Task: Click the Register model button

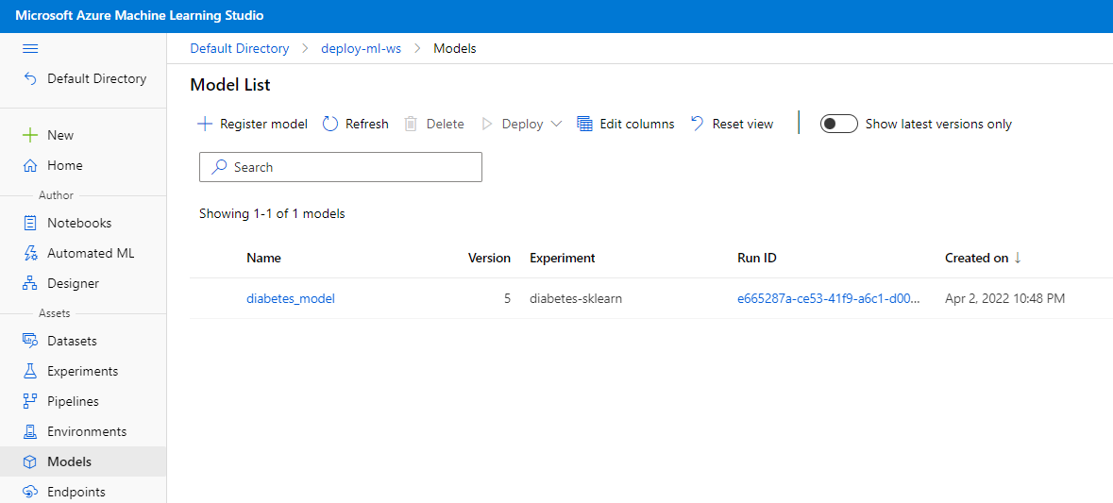Action: point(253,125)
